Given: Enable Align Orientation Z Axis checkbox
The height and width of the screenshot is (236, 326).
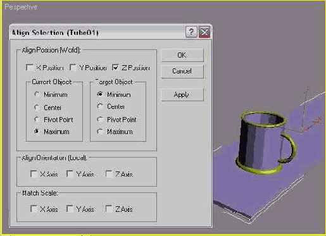Looking at the screenshot, I should point(109,174).
